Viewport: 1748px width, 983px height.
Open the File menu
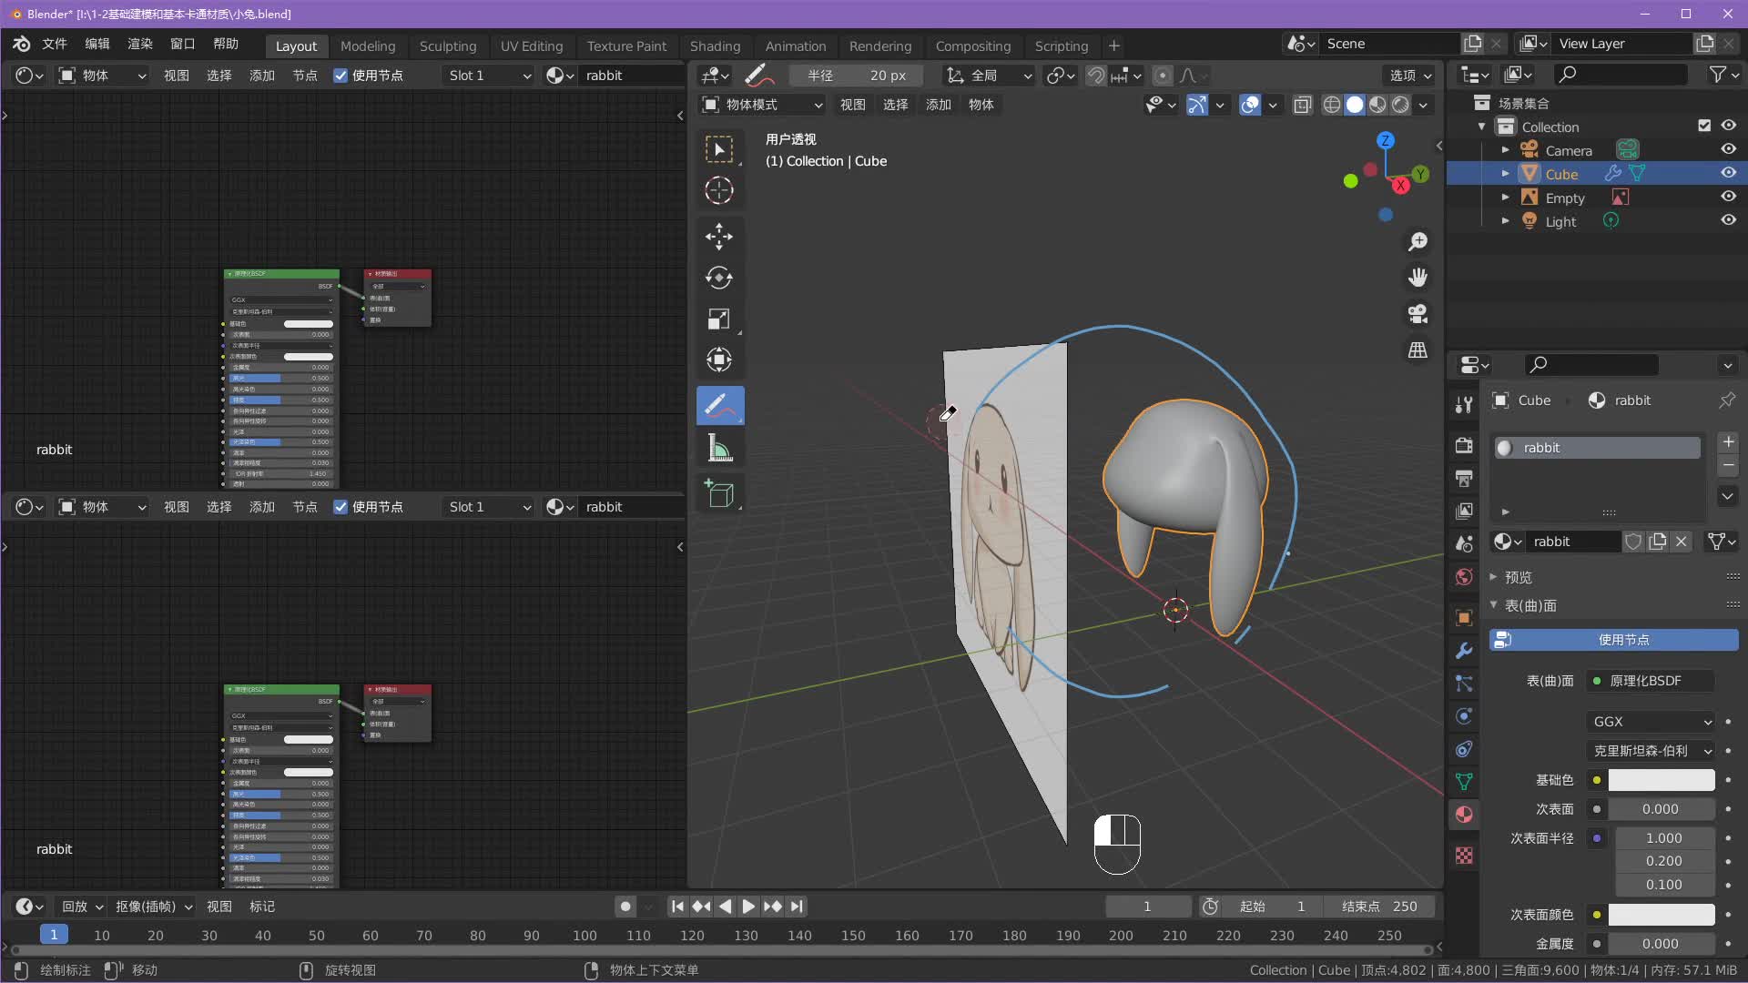tap(55, 44)
